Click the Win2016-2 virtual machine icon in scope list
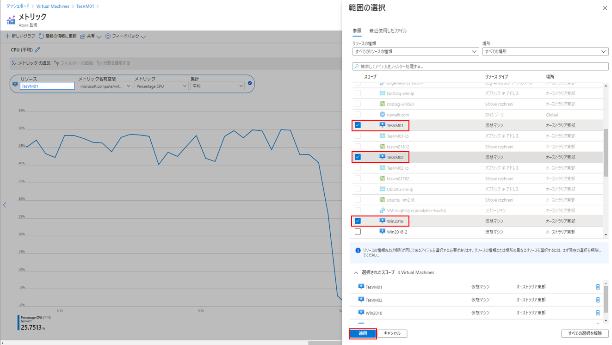612x345 pixels. coord(382,231)
